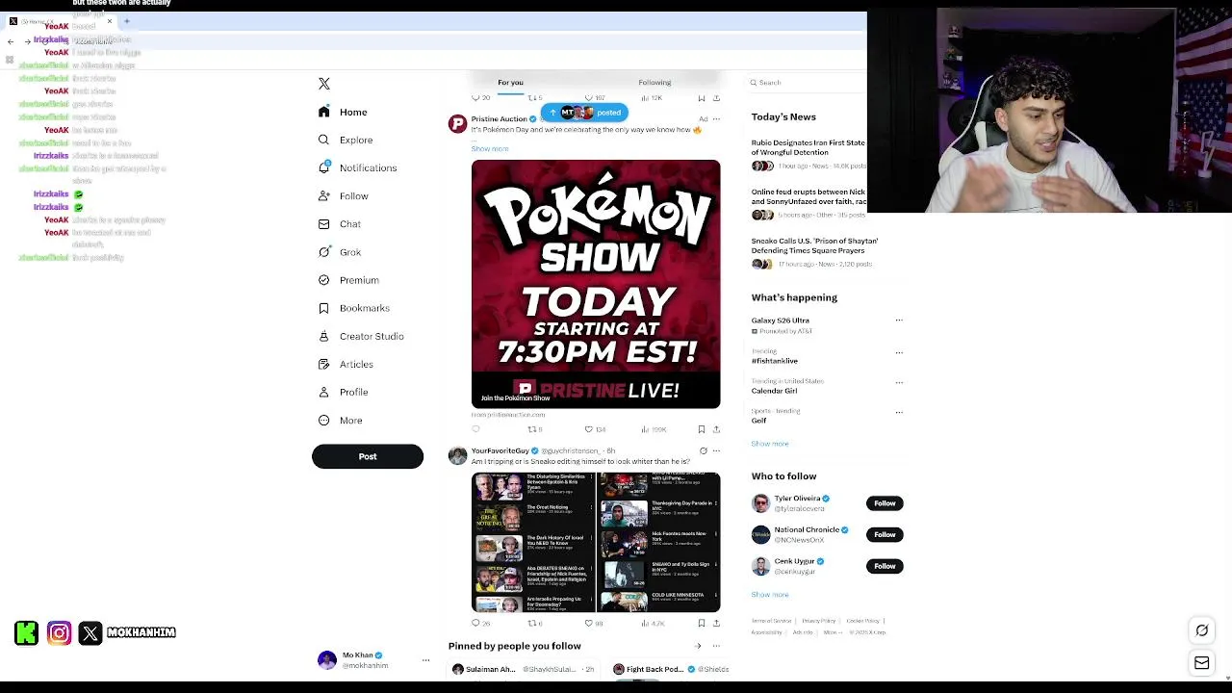Screen dimensions: 1232x693
Task: Like YourFavoriteGuy's post with 98 likes
Action: pos(594,624)
